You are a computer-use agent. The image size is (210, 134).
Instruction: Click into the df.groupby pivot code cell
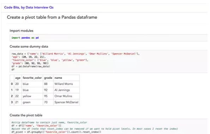(109, 127)
